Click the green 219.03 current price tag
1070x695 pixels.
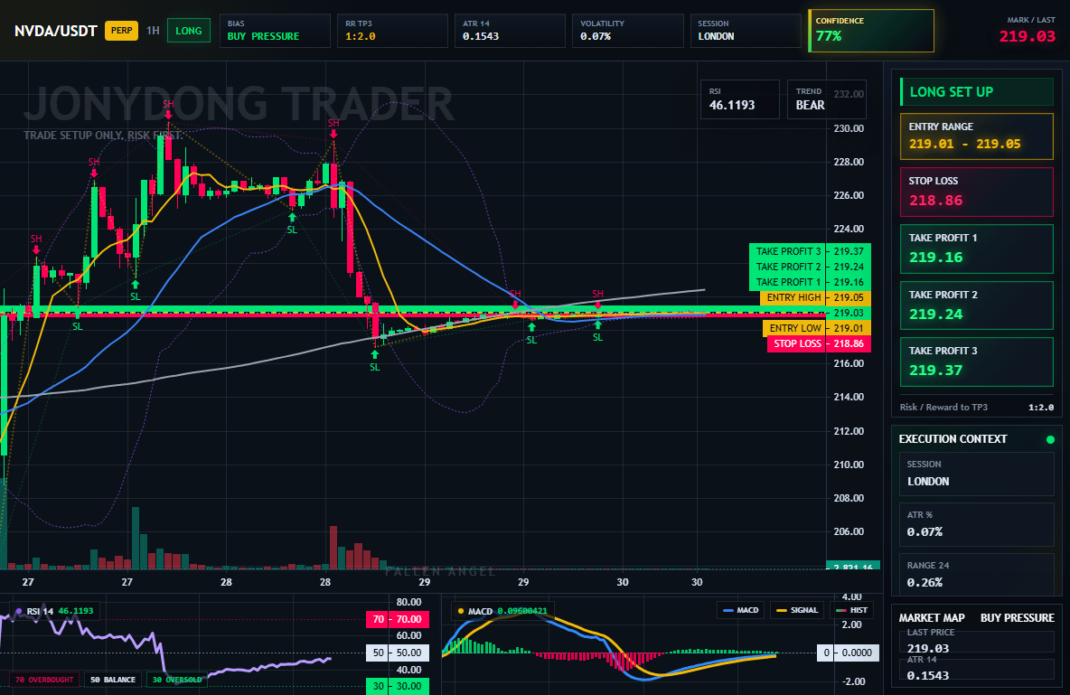click(849, 313)
